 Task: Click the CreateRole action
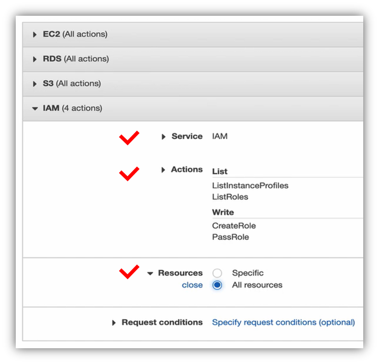pyautogui.click(x=234, y=226)
